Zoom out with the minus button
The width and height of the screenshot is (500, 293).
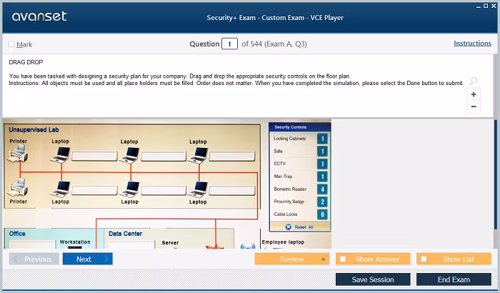coord(474,106)
